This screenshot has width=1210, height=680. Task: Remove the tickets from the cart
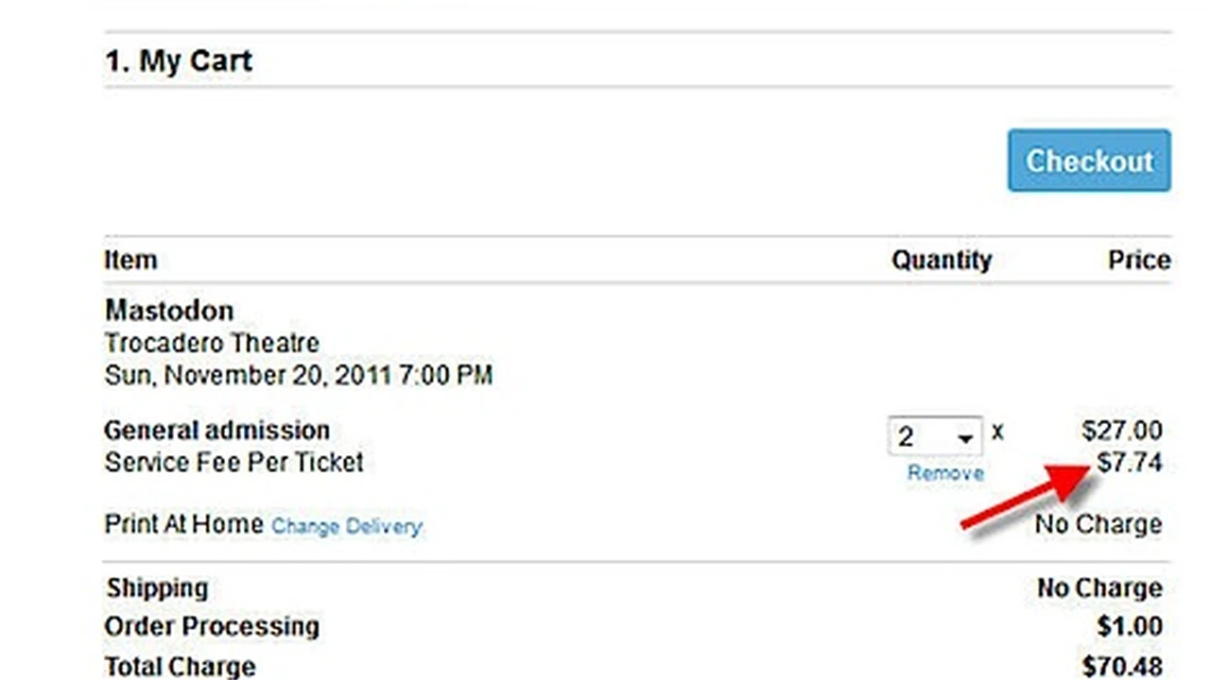[945, 473]
